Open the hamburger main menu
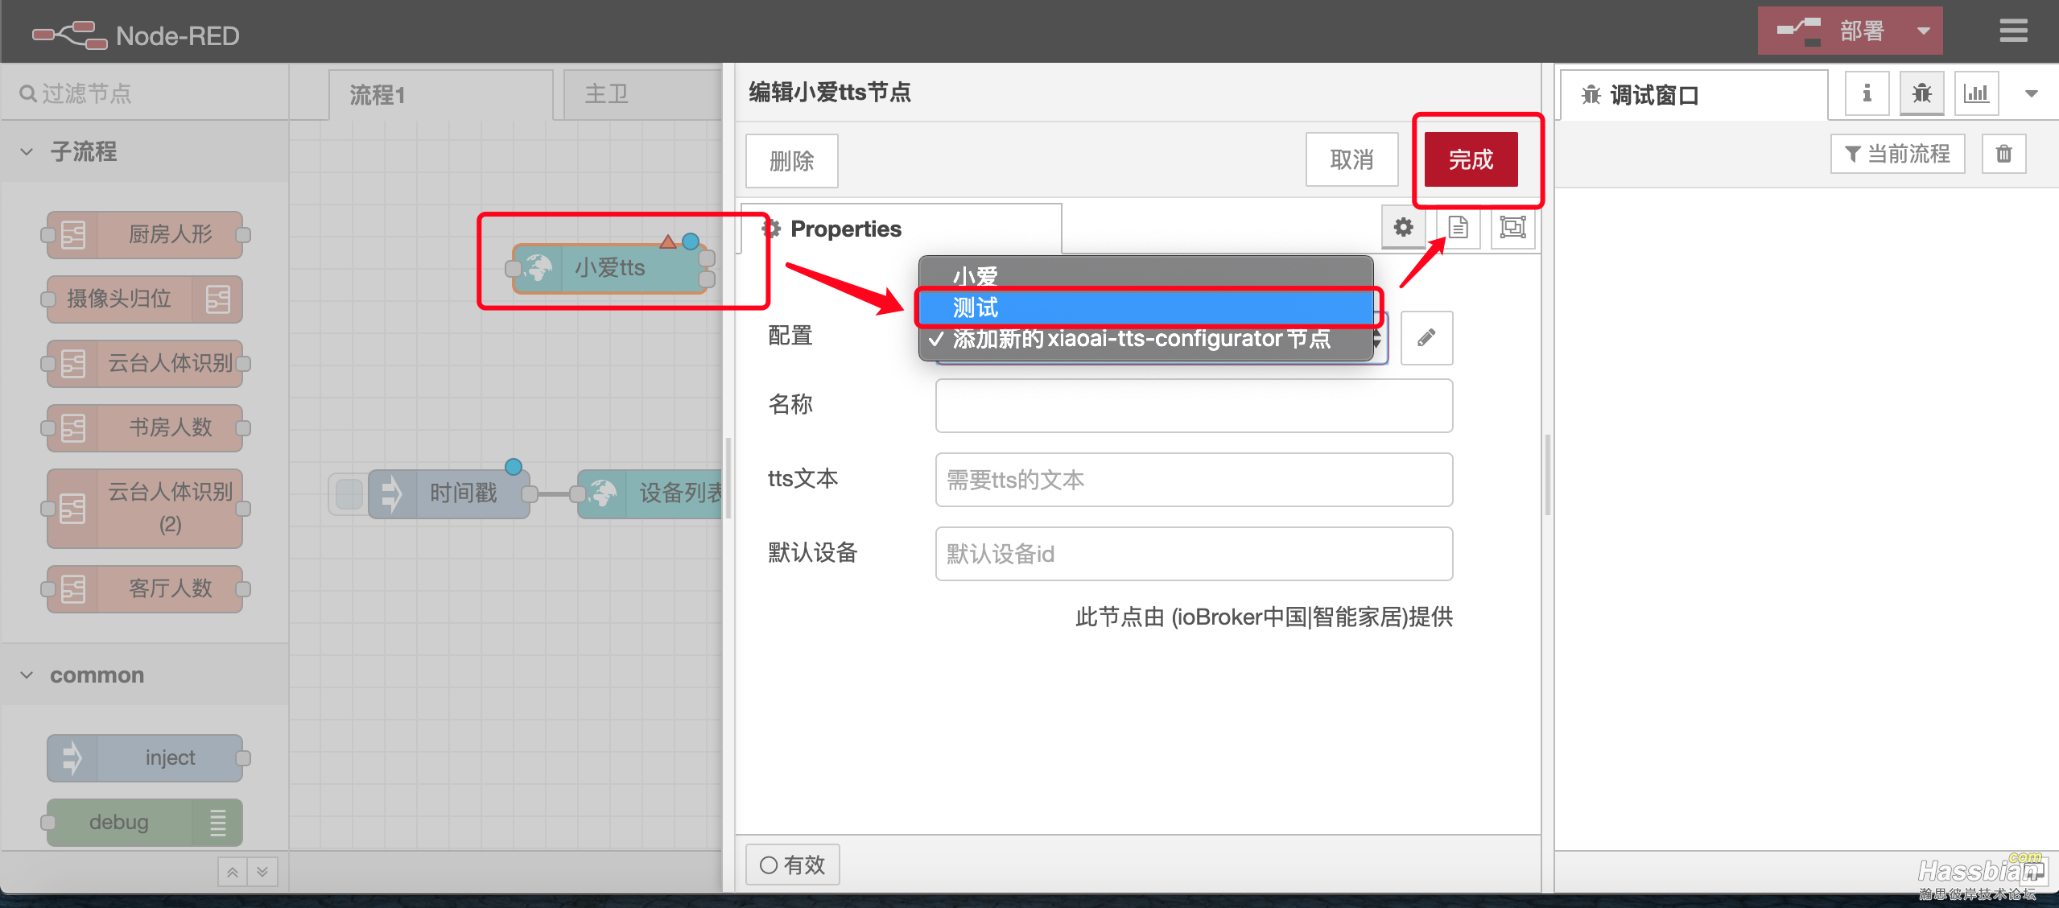 coord(2013,31)
